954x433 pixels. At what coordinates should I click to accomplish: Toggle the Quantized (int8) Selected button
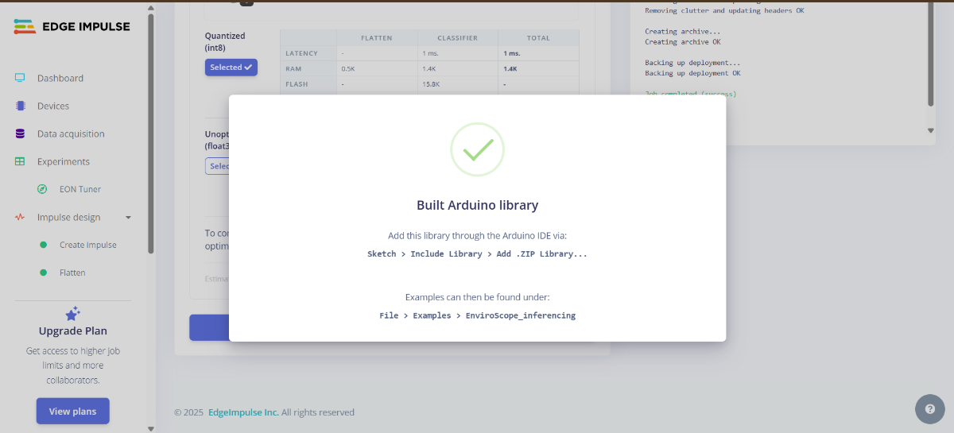coord(231,68)
